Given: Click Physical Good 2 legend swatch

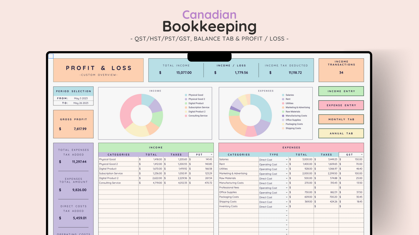Looking at the screenshot, I should [x=186, y=99].
